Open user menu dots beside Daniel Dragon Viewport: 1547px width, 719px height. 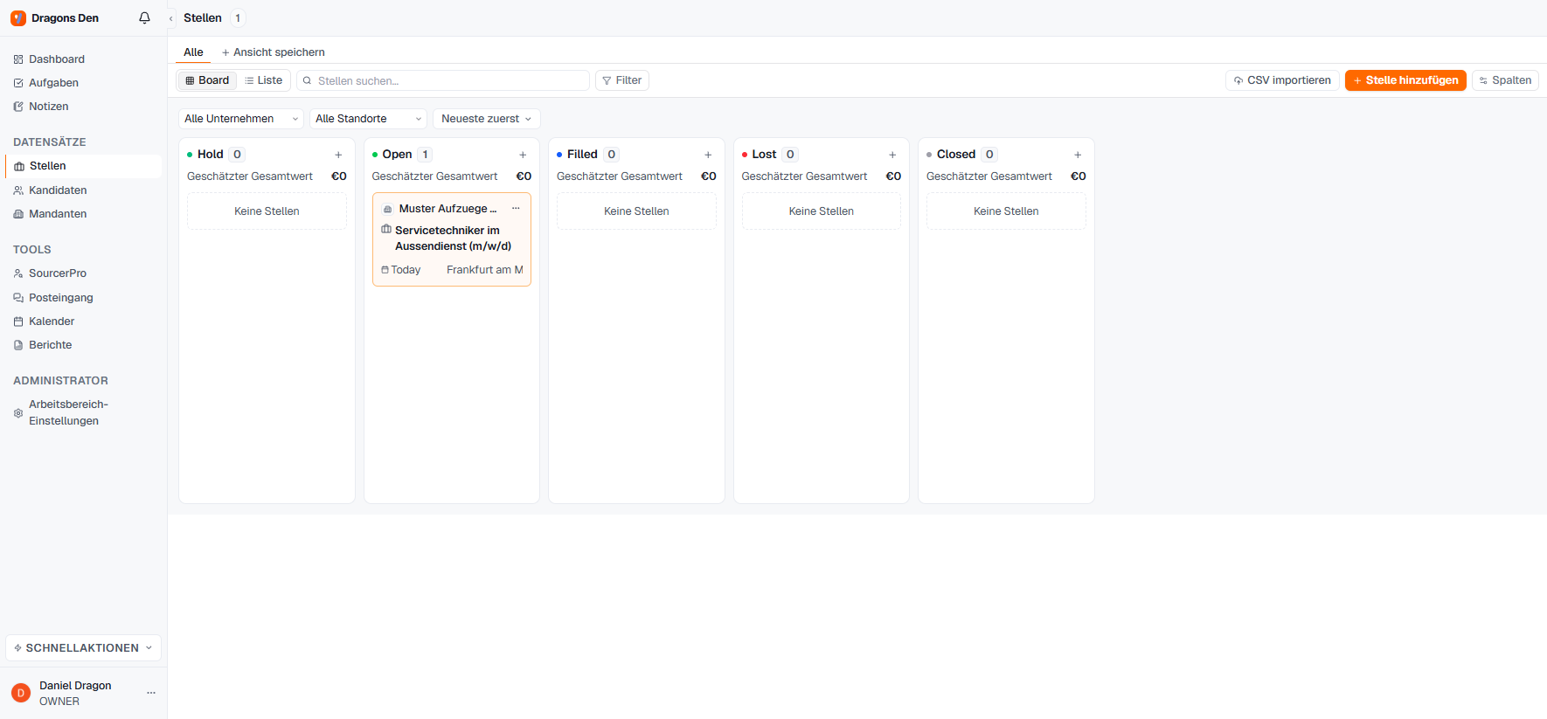pos(151,693)
